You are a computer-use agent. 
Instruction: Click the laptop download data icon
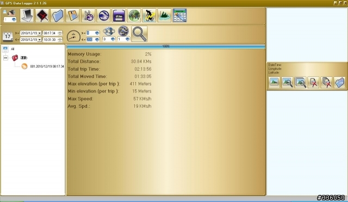(27, 15)
